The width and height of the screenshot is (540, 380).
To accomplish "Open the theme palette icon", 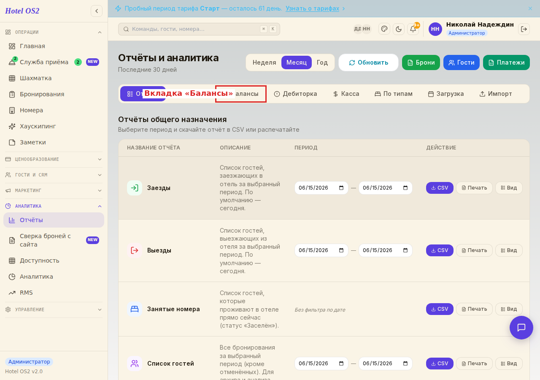I will [x=384, y=29].
